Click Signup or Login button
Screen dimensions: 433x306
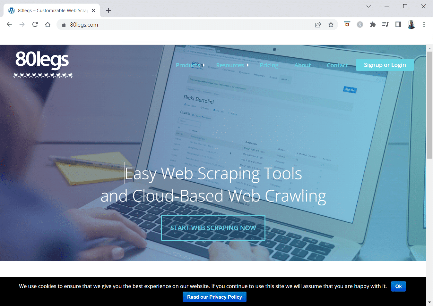pos(385,65)
